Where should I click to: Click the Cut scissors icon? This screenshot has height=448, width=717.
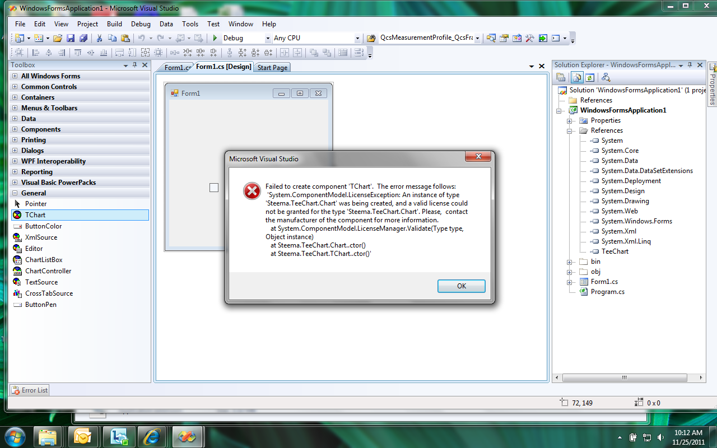pos(99,38)
